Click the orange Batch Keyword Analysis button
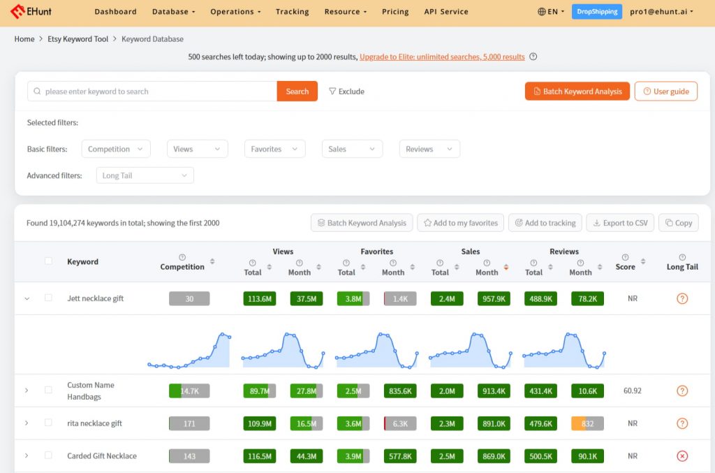Screen dimensions: 715x473 click(577, 92)
